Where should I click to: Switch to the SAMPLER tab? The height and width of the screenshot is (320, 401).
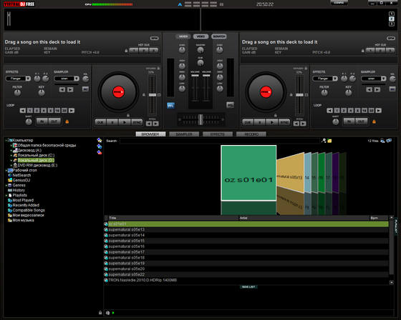(x=184, y=134)
